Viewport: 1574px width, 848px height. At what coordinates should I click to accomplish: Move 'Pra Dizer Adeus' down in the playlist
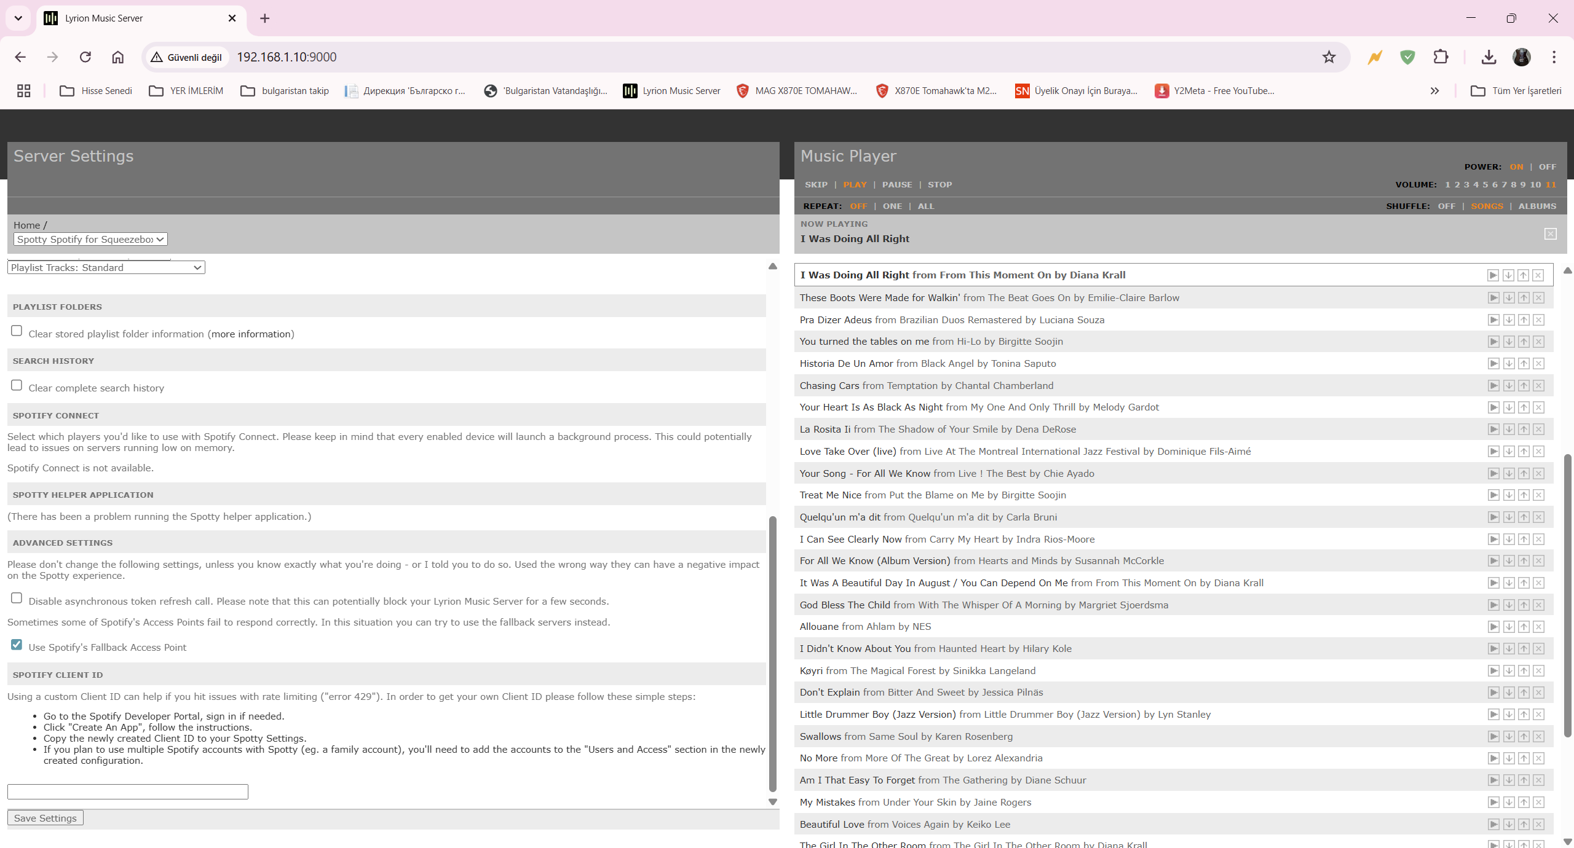pyautogui.click(x=1508, y=320)
